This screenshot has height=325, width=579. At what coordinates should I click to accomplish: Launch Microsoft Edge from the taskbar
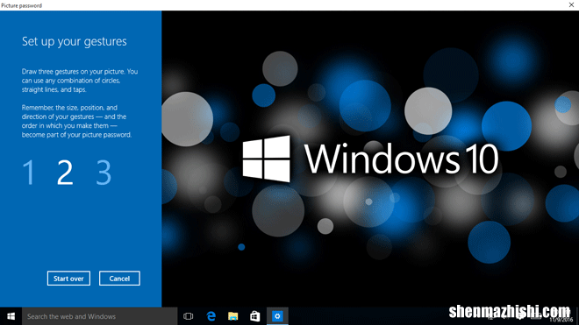coord(211,316)
